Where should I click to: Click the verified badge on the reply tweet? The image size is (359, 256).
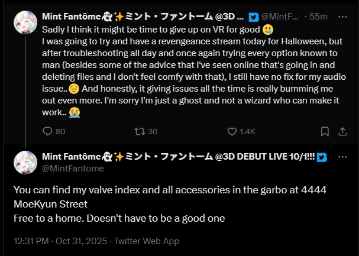point(322,157)
